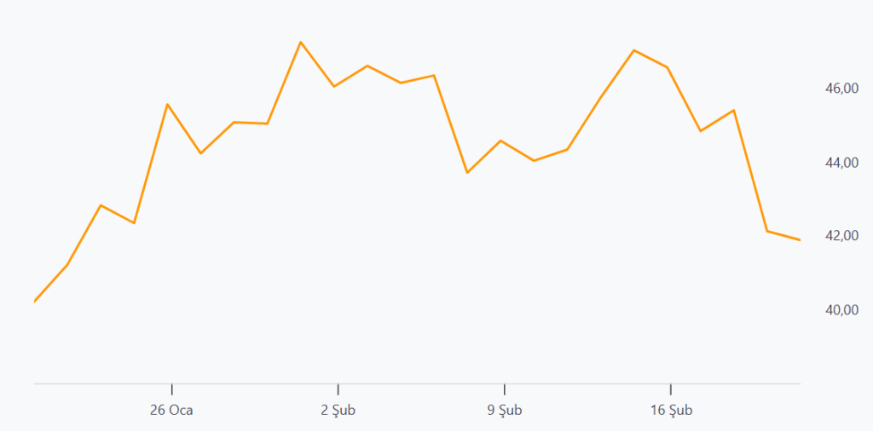Click the line's highest peak before 2 Şub
The image size is (873, 431).
[301, 42]
